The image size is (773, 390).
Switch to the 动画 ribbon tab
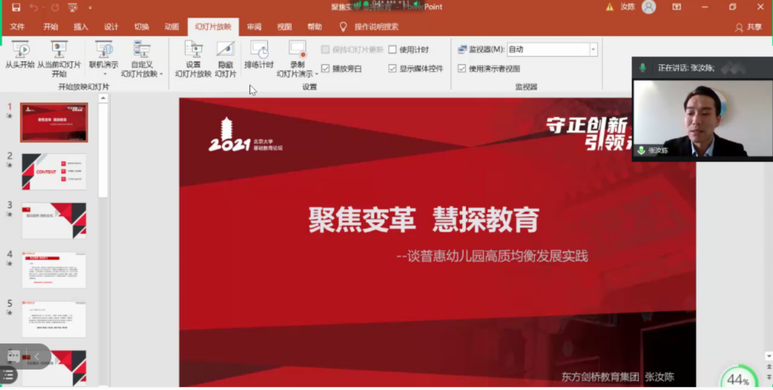tap(172, 26)
